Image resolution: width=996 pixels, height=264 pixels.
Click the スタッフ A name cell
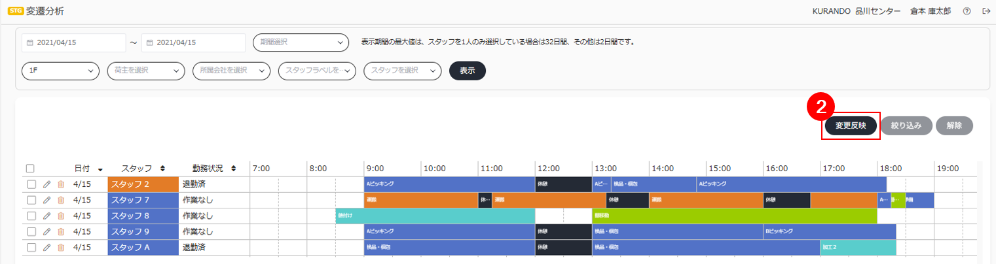click(143, 247)
